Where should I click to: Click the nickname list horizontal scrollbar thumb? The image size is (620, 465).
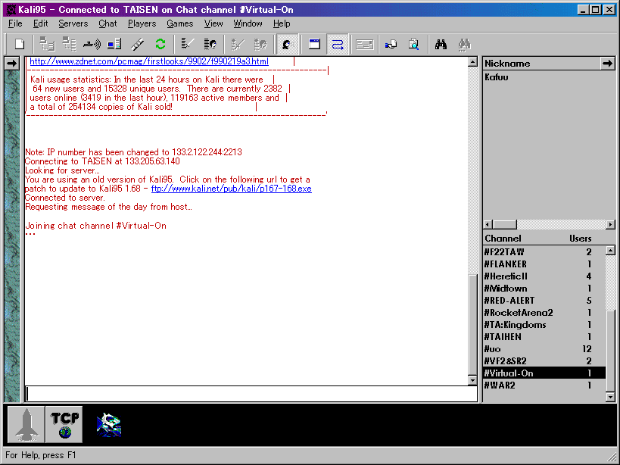[x=505, y=225]
